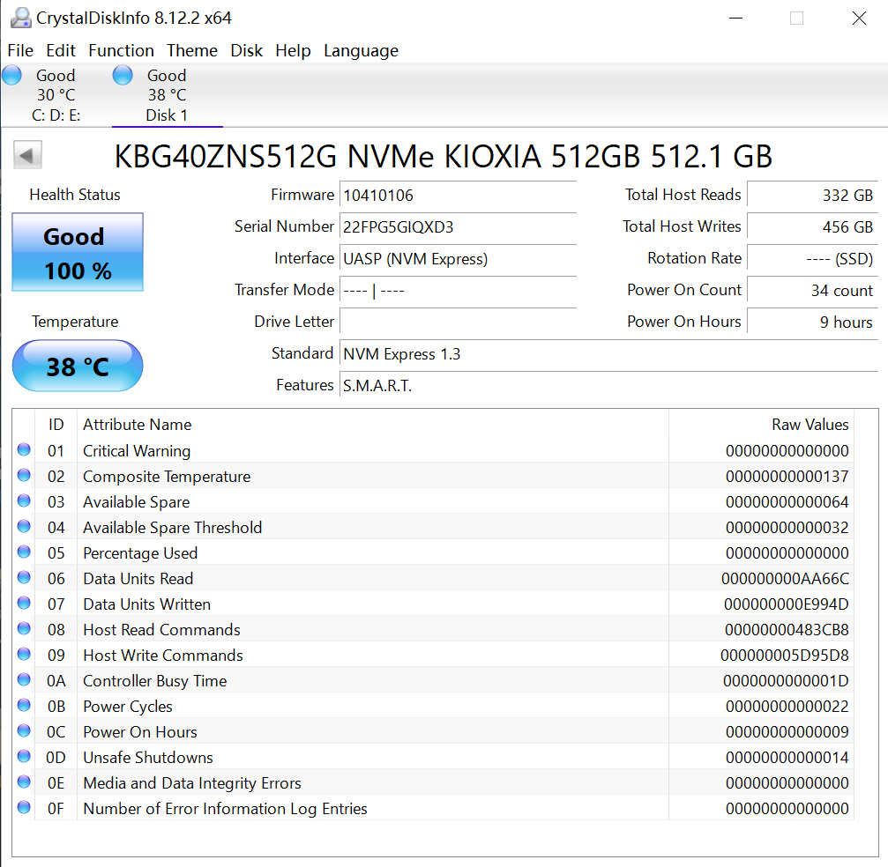This screenshot has width=888, height=867.
Task: Click the Raw Values column header
Action: [761, 425]
